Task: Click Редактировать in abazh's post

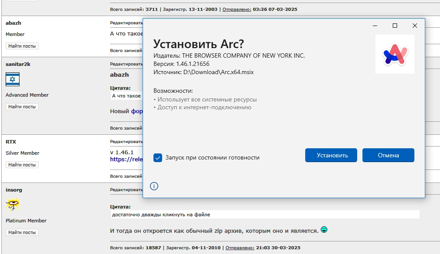Action: pos(126,23)
